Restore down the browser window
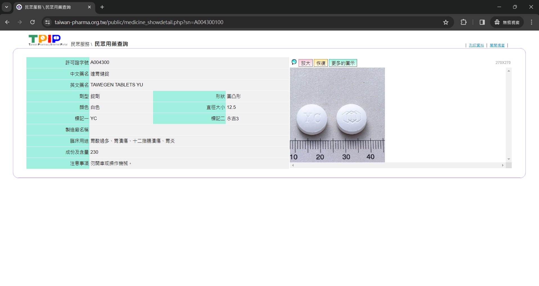 tap(515, 7)
